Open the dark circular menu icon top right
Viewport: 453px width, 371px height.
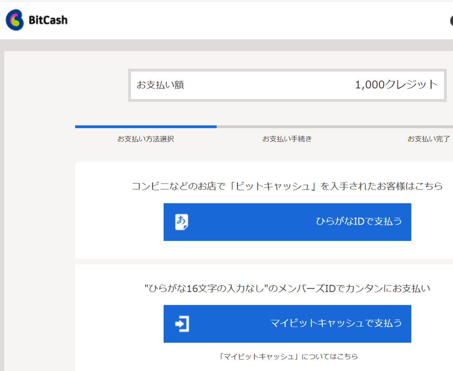[451, 20]
